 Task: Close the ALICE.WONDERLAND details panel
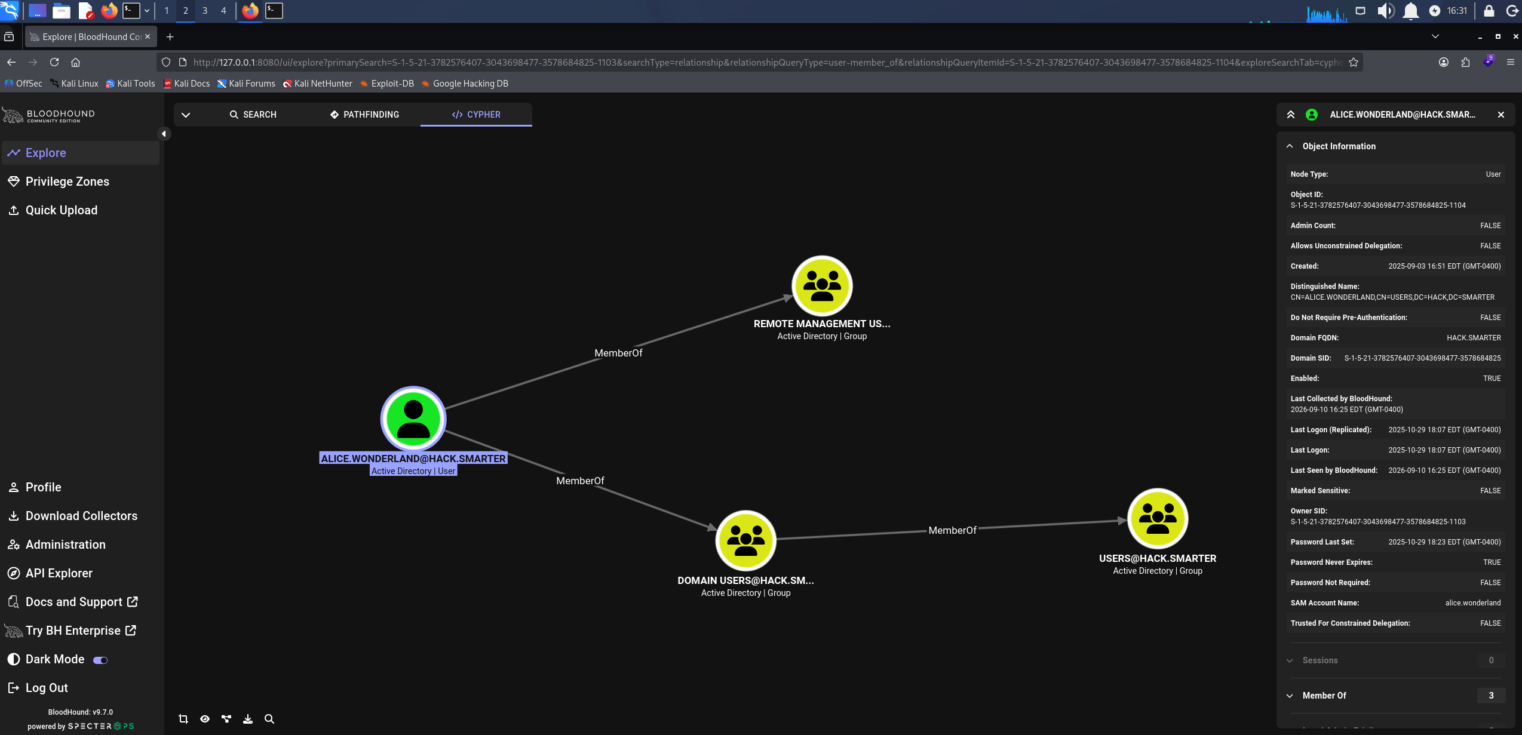click(x=1501, y=115)
